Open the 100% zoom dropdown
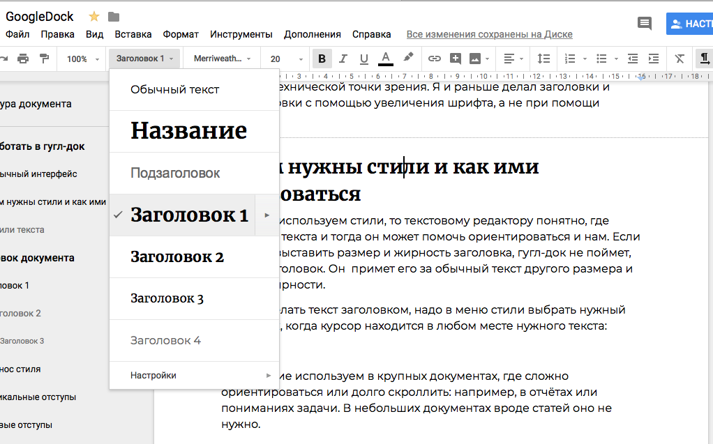Screen dimensions: 713x444 (x=82, y=59)
